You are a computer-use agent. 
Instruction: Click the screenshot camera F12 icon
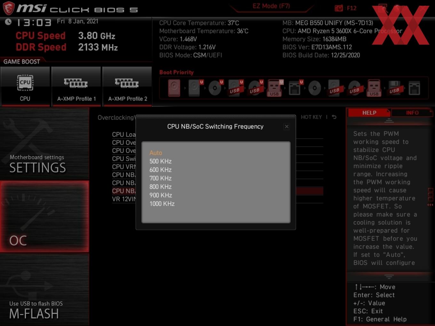click(x=345, y=8)
